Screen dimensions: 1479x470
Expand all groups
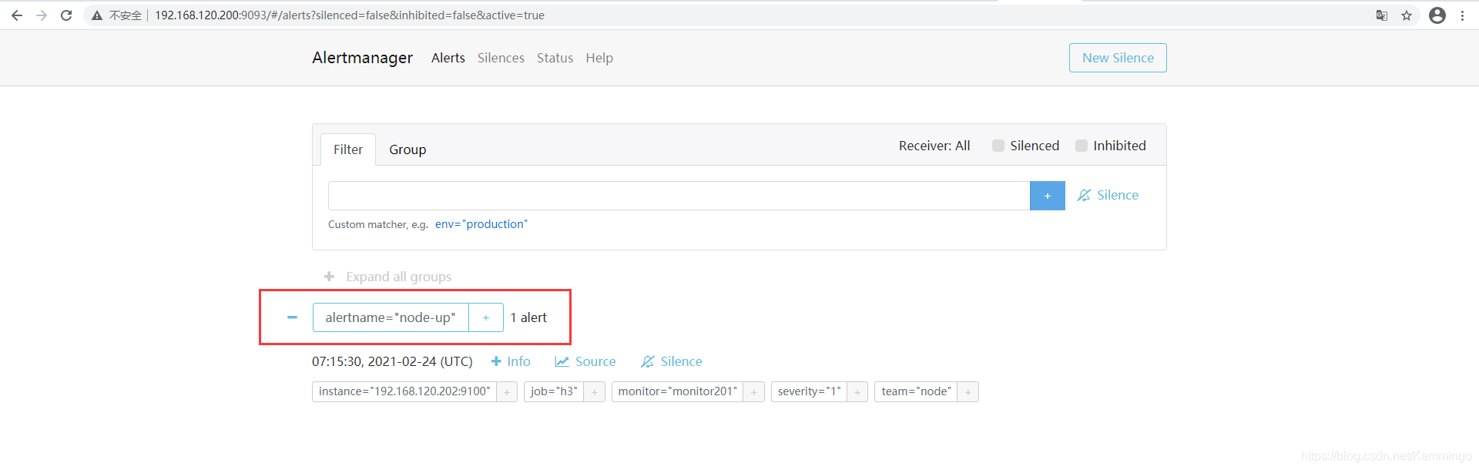point(388,277)
